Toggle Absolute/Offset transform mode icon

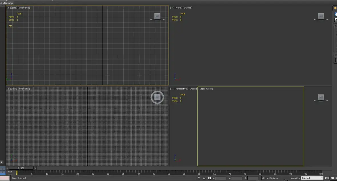coord(210,178)
